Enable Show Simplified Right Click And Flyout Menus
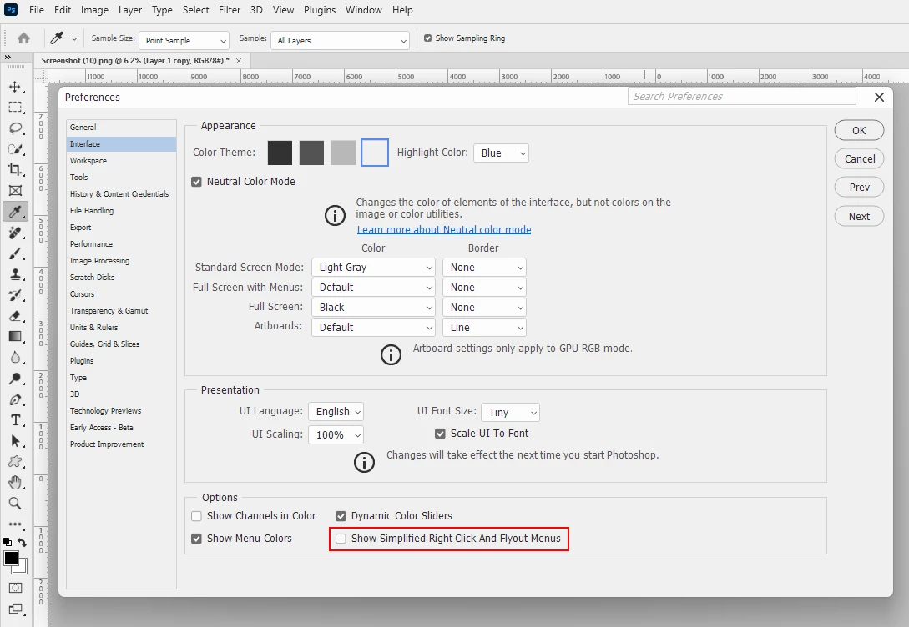This screenshot has width=909, height=627. pos(341,539)
